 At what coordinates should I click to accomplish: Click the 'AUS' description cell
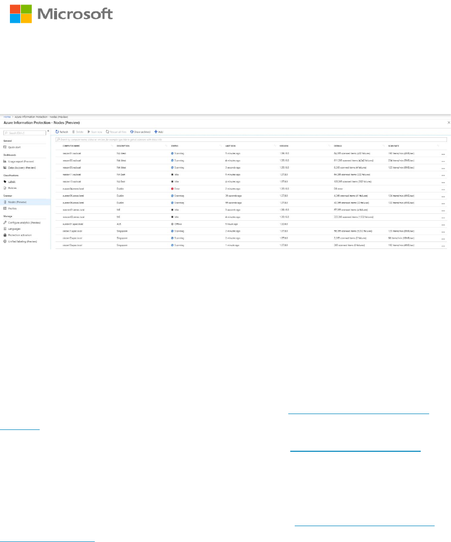coord(119,224)
